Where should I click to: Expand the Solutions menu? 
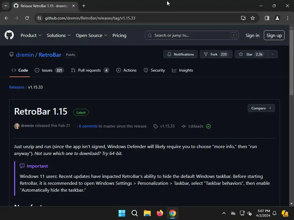point(59,35)
